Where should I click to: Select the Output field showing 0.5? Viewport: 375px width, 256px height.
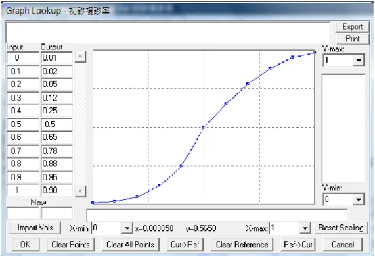57,124
